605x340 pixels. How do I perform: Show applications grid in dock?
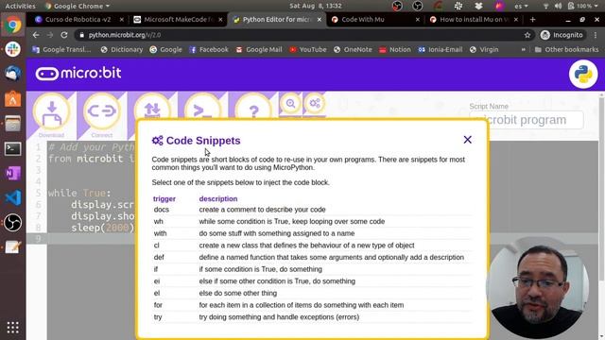[x=12, y=328]
